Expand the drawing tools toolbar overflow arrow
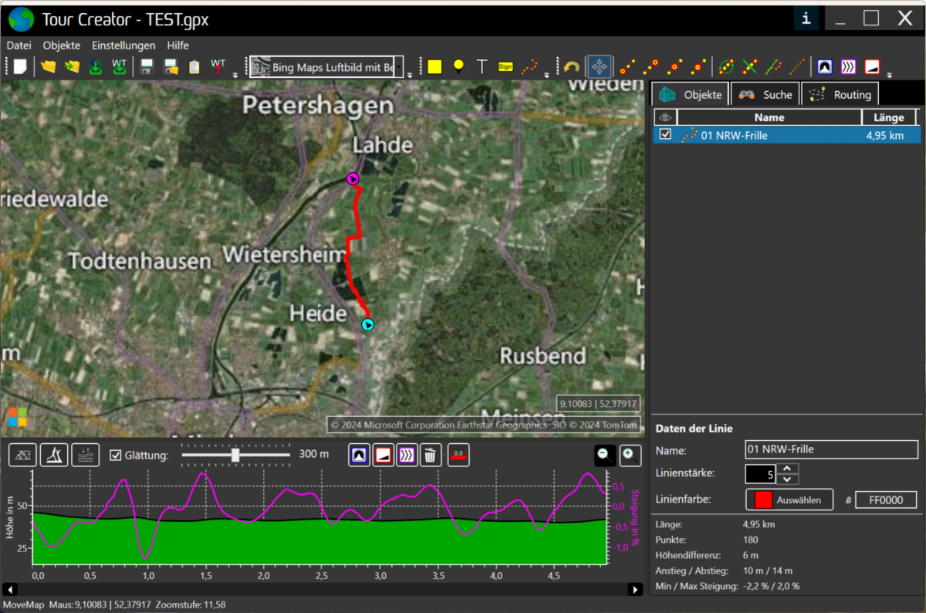The width and height of the screenshot is (926, 613). click(546, 75)
